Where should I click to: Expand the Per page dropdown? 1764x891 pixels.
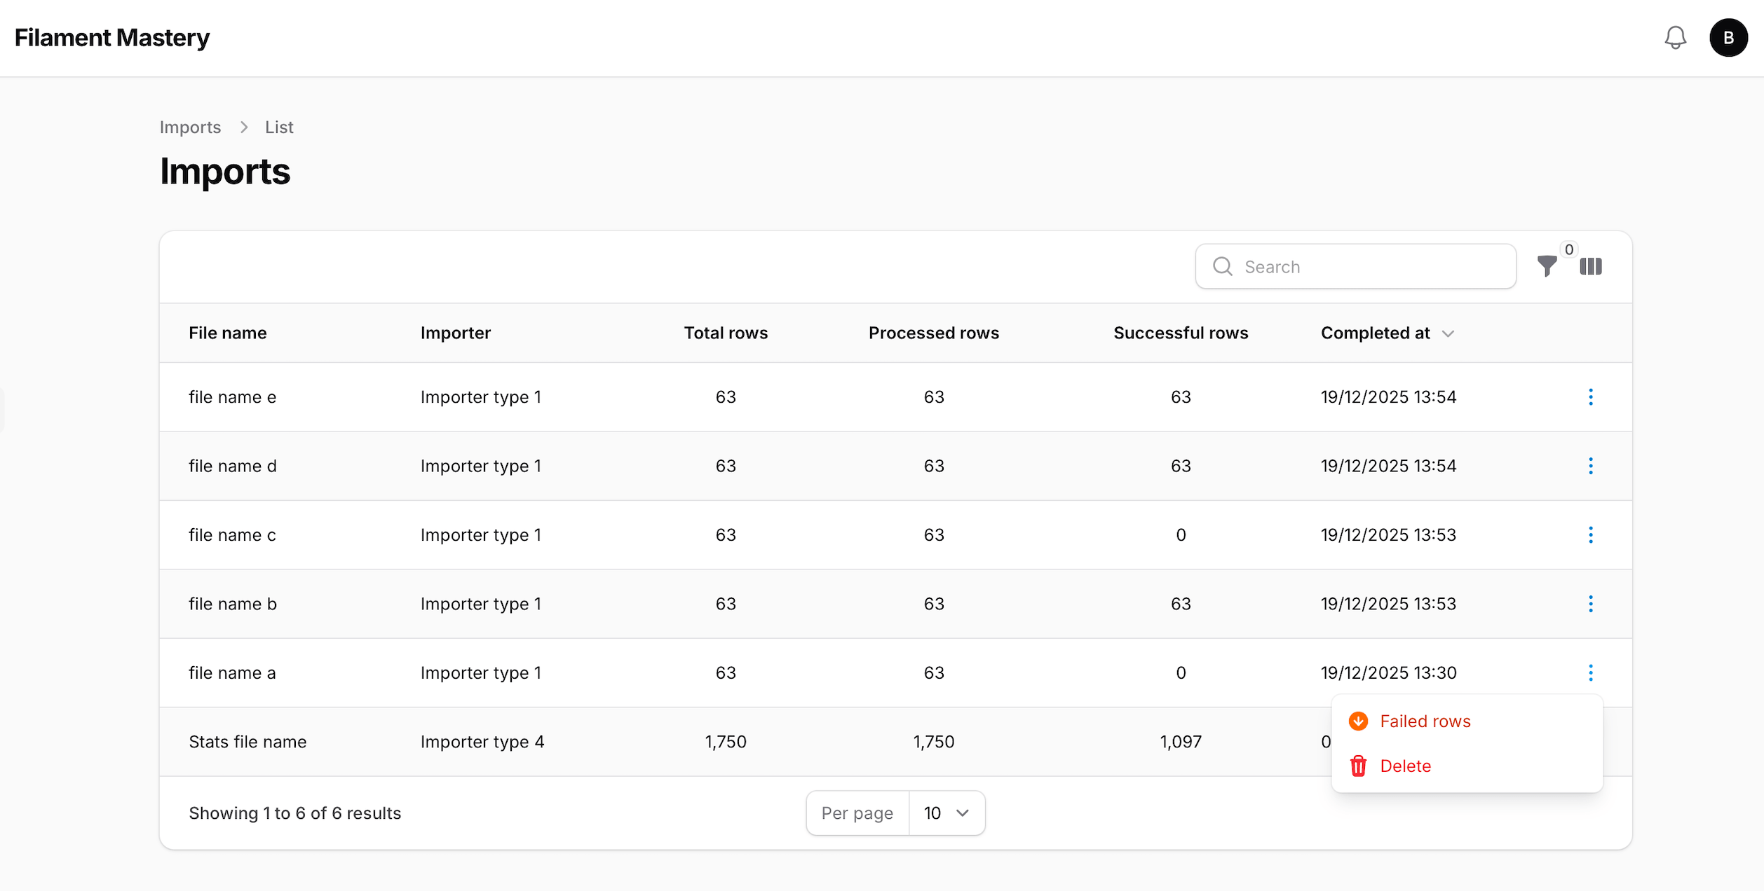click(x=946, y=813)
